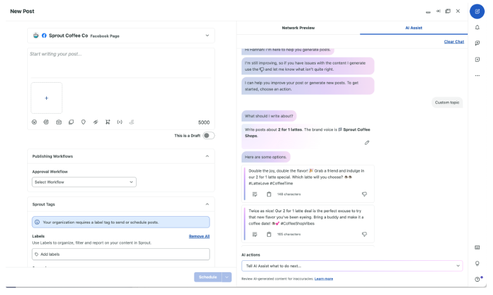Viewport: 493px width, 295px height.
Task: Click the mention/at-sign icon in compose toolbar
Action: pos(46,122)
